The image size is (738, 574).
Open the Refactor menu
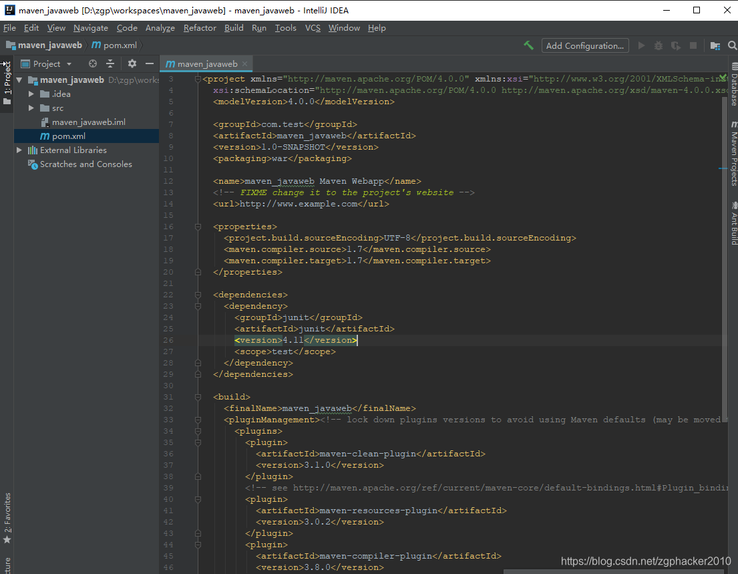[x=200, y=28]
